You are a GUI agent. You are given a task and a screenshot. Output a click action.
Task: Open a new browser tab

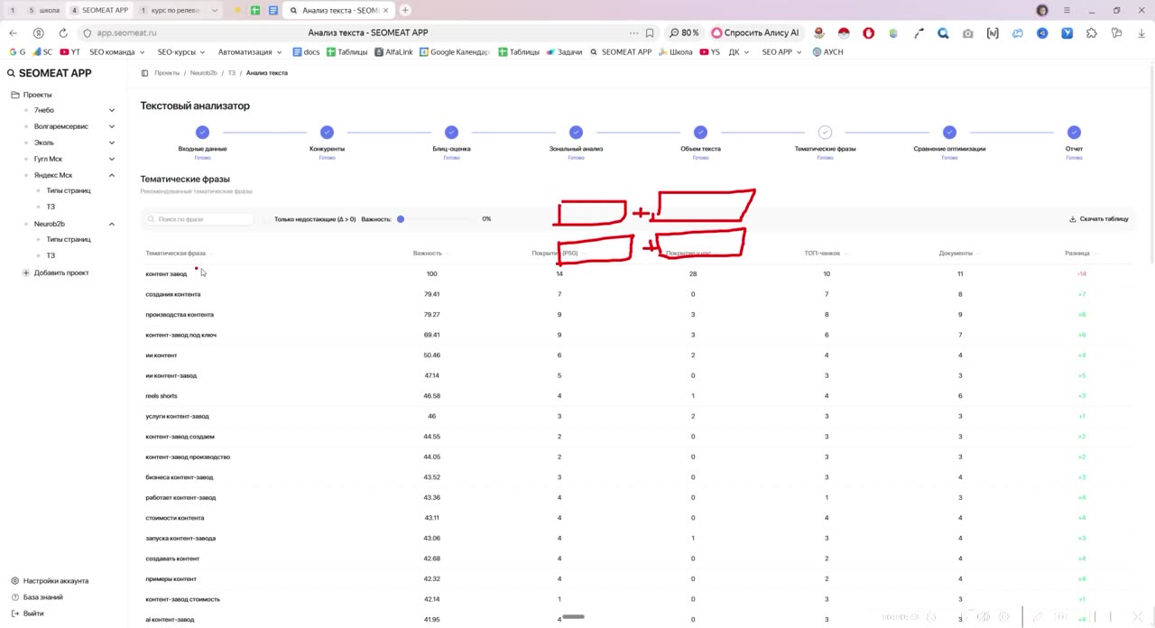coord(405,10)
